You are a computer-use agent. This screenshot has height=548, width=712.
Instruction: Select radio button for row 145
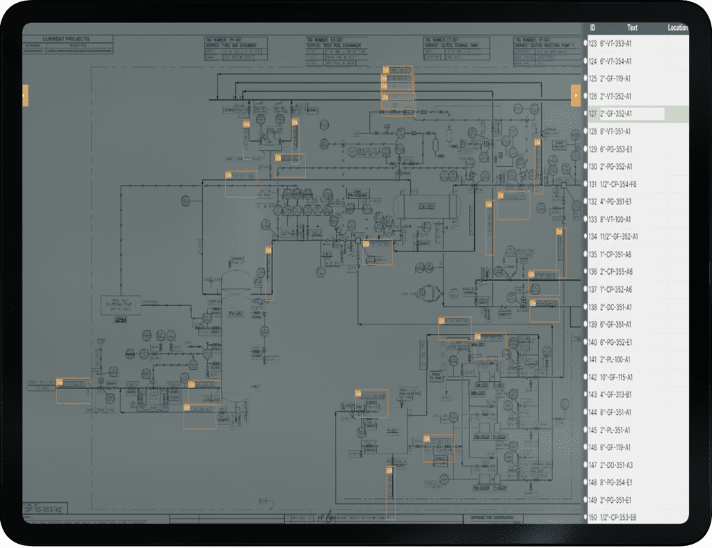point(586,430)
